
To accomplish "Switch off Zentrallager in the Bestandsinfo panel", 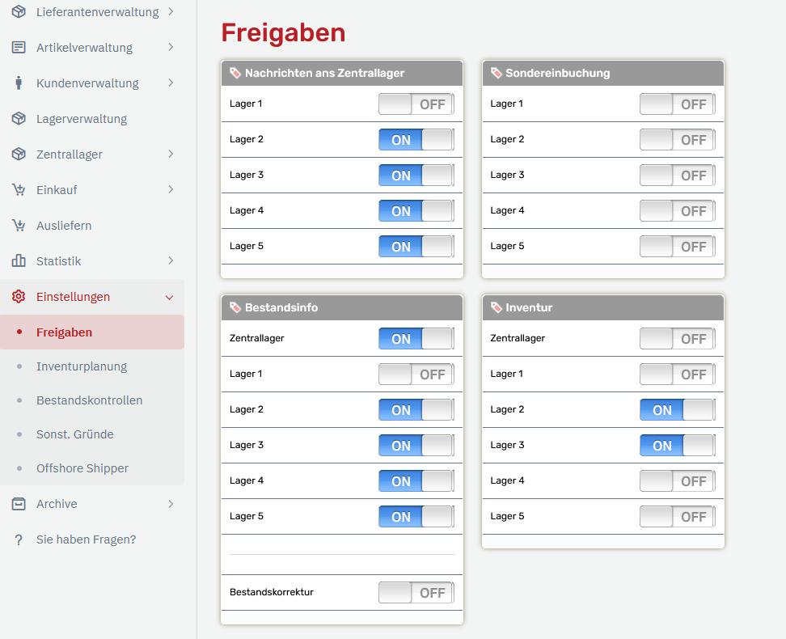I will [416, 339].
